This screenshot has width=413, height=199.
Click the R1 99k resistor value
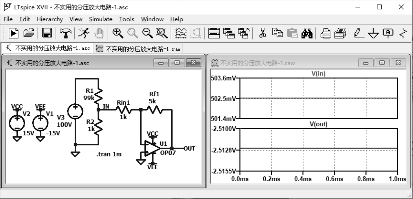pos(89,98)
